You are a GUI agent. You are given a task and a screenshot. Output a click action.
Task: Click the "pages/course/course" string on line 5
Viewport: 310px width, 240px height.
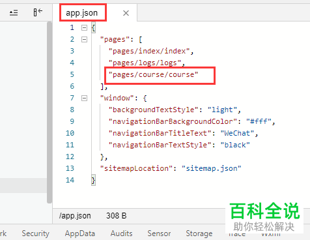pyautogui.click(x=154, y=74)
